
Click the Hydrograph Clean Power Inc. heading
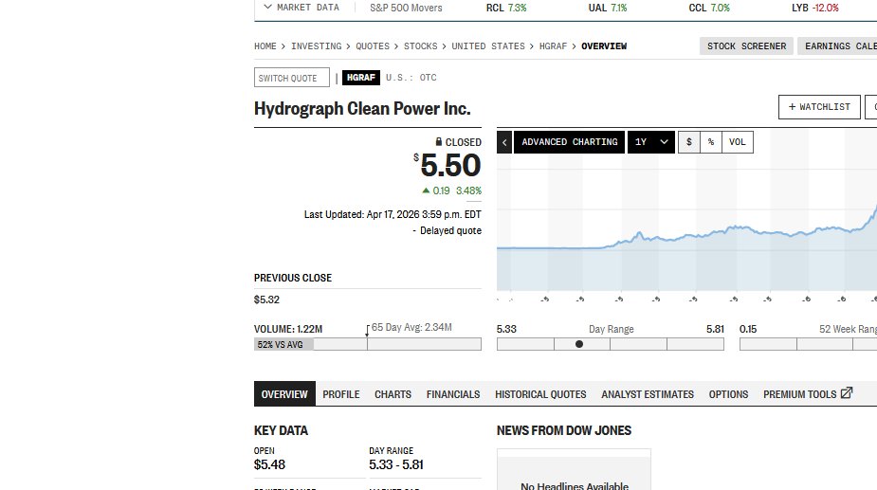coord(362,108)
